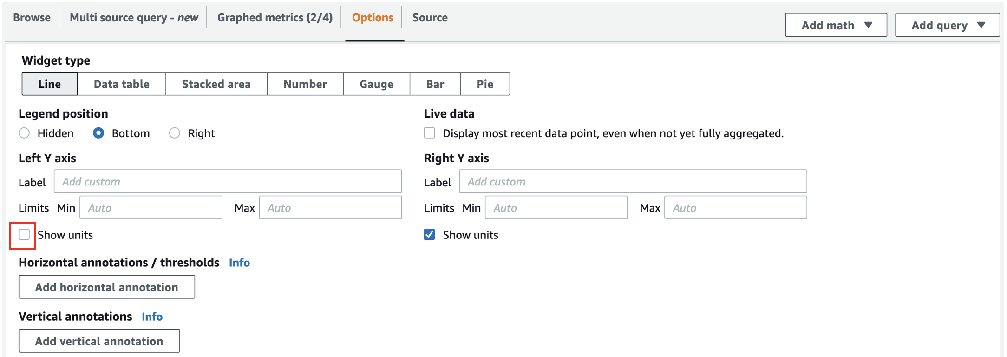Add a horizontal annotation
1007x357 pixels.
pos(106,287)
